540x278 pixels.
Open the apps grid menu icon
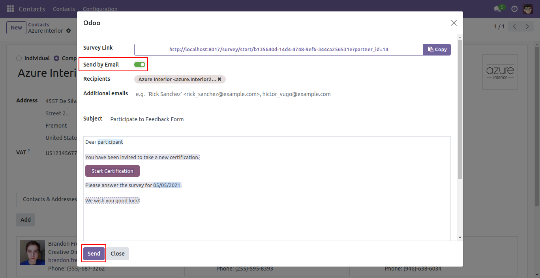pos(10,9)
